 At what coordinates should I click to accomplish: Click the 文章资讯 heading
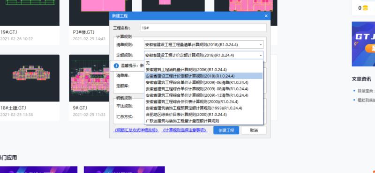pyautogui.click(x=361, y=79)
